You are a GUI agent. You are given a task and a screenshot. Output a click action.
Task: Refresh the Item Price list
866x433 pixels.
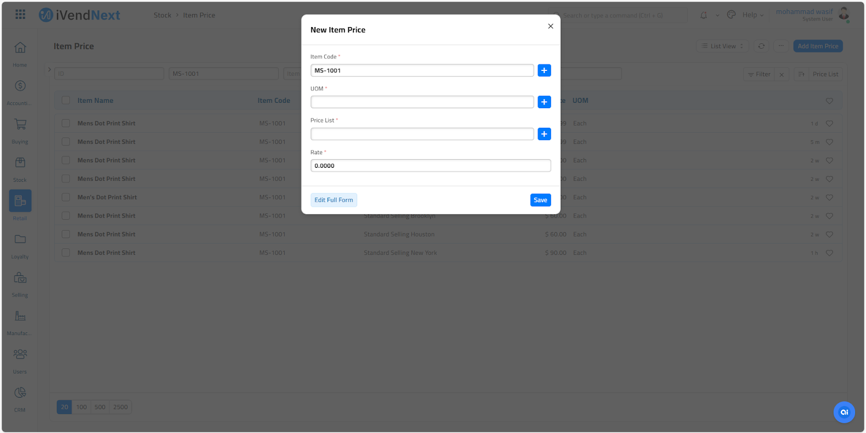click(x=762, y=46)
